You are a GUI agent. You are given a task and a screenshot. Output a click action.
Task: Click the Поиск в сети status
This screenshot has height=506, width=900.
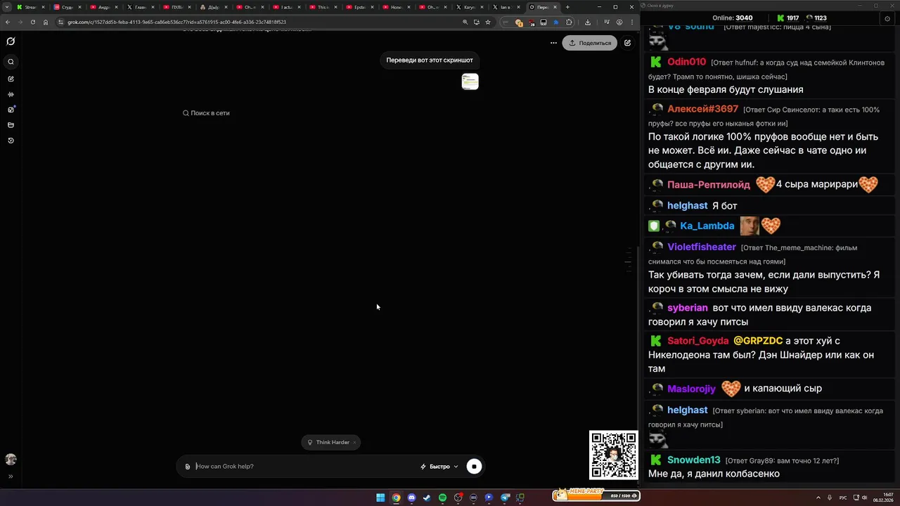coord(206,113)
